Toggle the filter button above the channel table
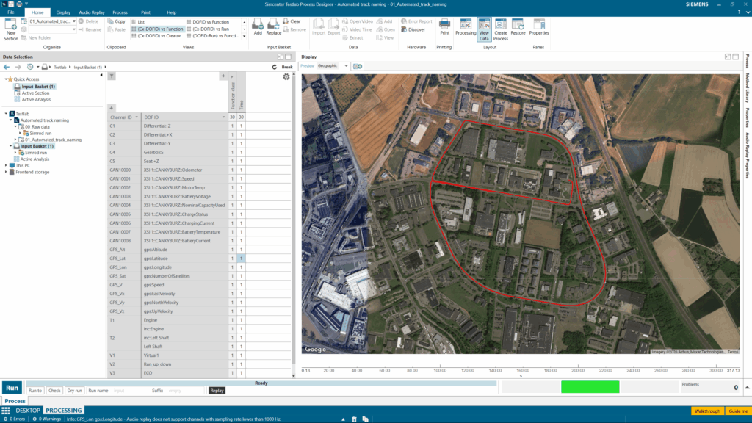 pos(112,76)
